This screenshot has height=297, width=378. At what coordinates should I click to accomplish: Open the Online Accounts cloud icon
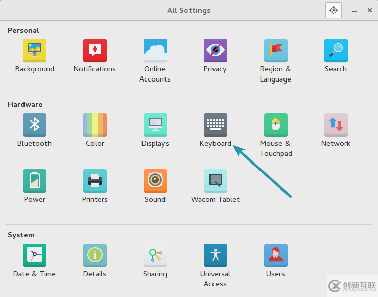tap(155, 50)
